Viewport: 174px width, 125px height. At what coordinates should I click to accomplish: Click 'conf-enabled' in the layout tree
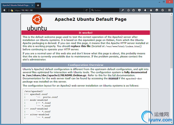(39, 109)
